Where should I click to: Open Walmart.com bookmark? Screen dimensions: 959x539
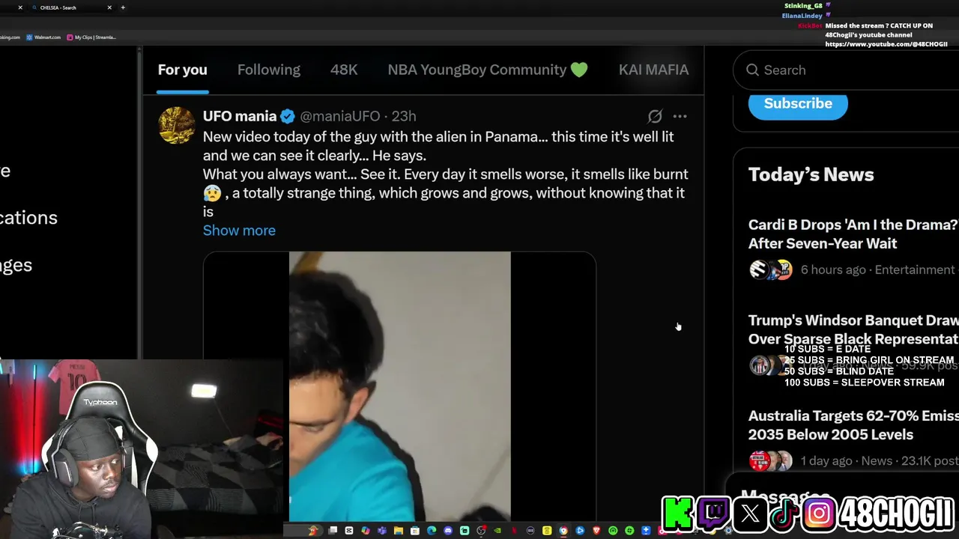click(x=43, y=37)
